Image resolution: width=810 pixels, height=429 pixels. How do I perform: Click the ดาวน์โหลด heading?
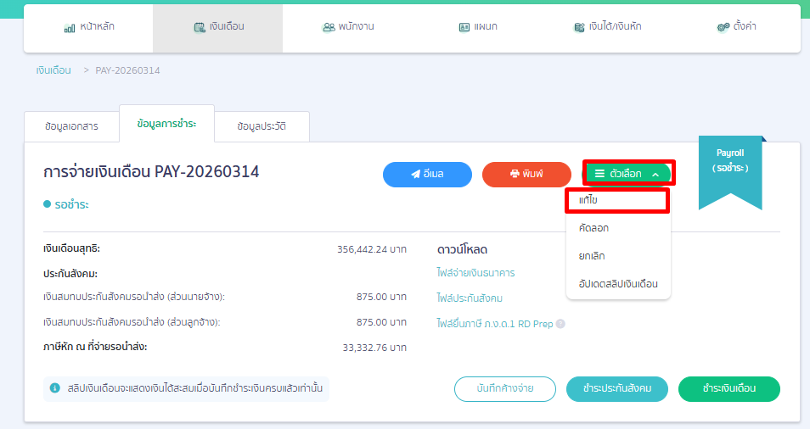point(463,249)
